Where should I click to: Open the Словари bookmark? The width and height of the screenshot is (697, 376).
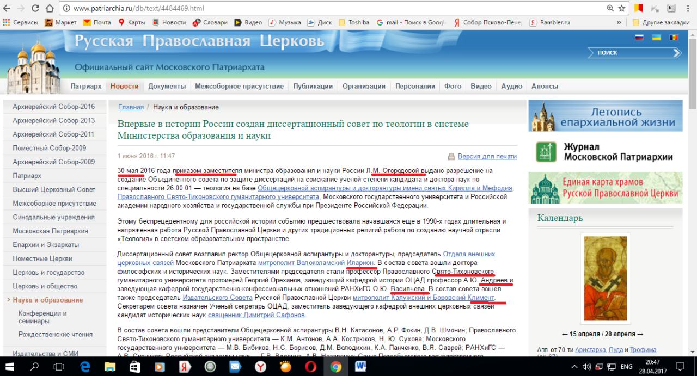[209, 22]
